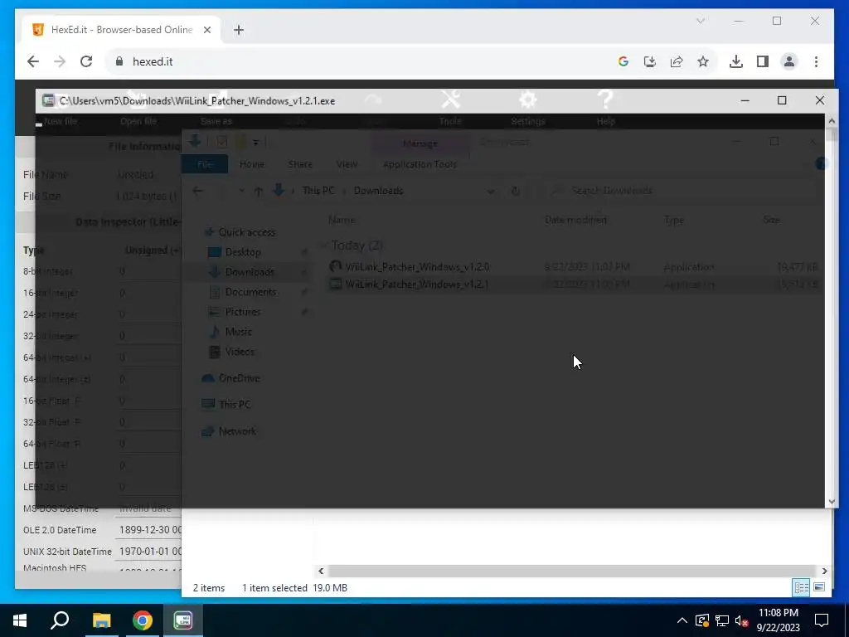
Task: Maximize the Chrome window
Action: [777, 21]
